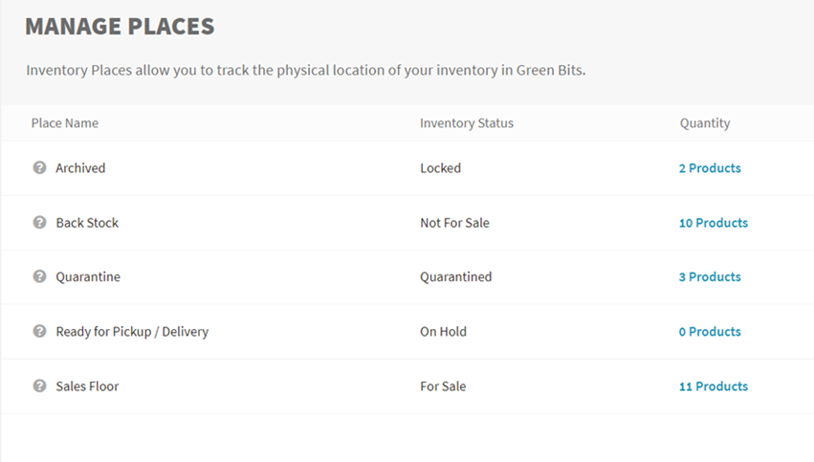
Task: Select the Sales Floor place name
Action: point(87,386)
